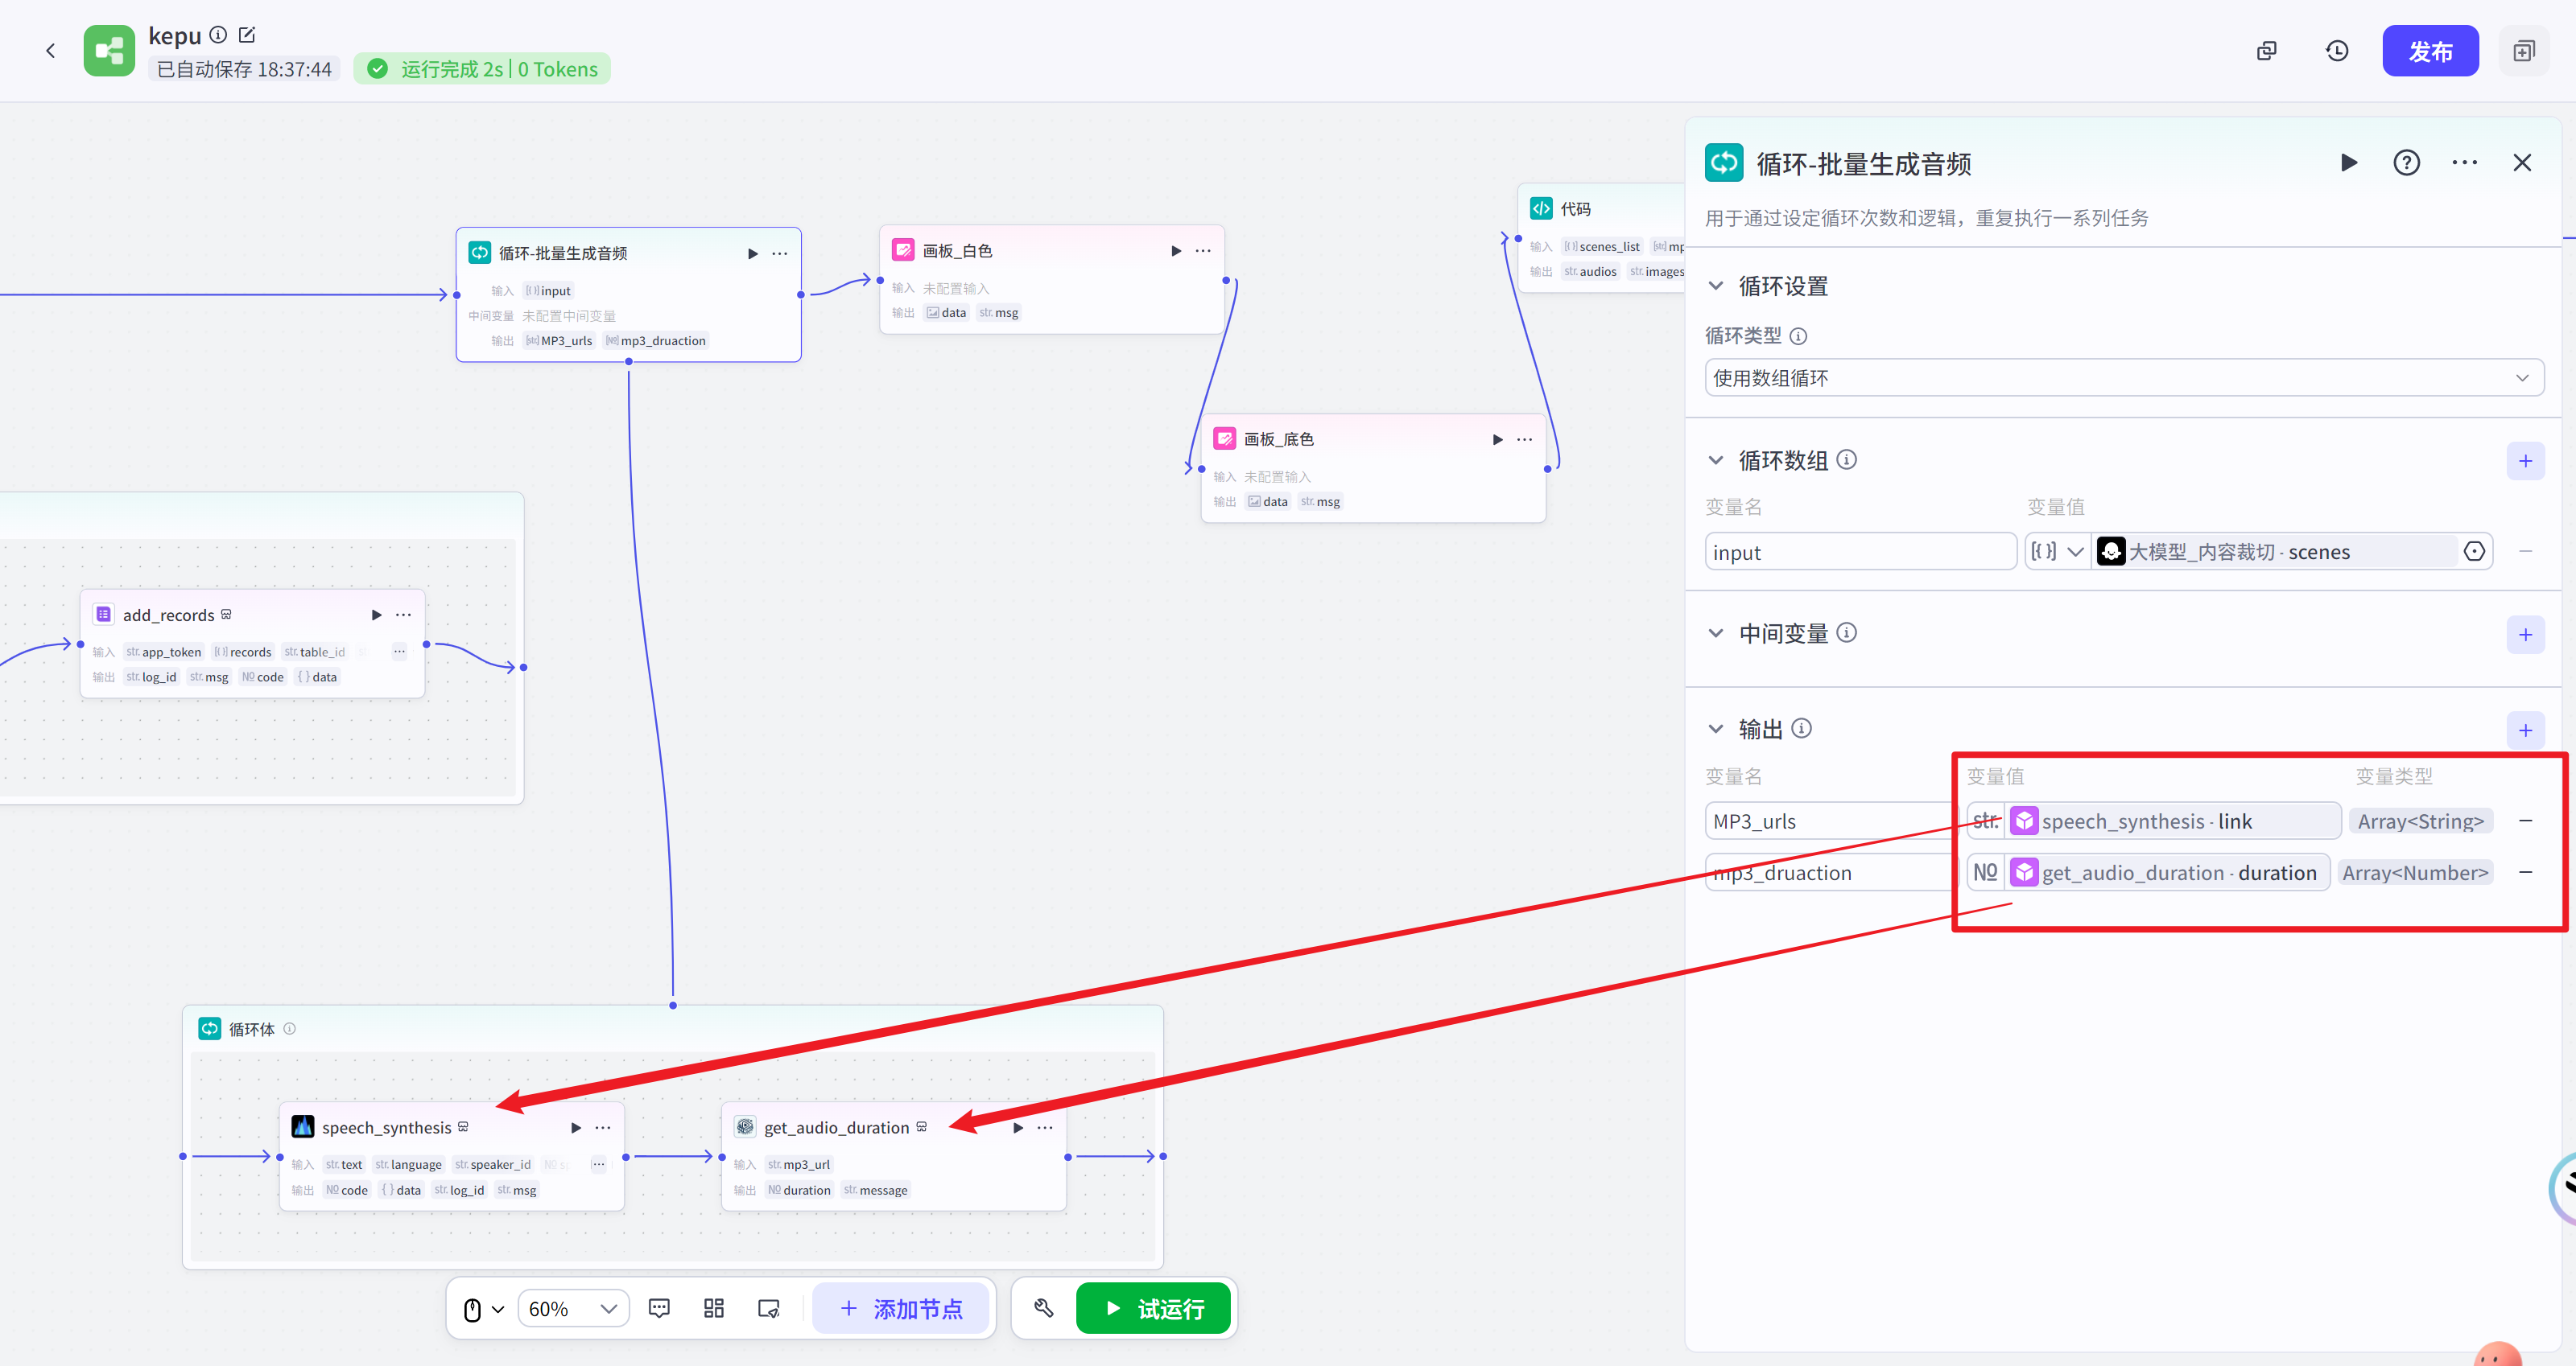Click the comment icon in bottom toolbar
This screenshot has width=2576, height=1366.
(659, 1309)
